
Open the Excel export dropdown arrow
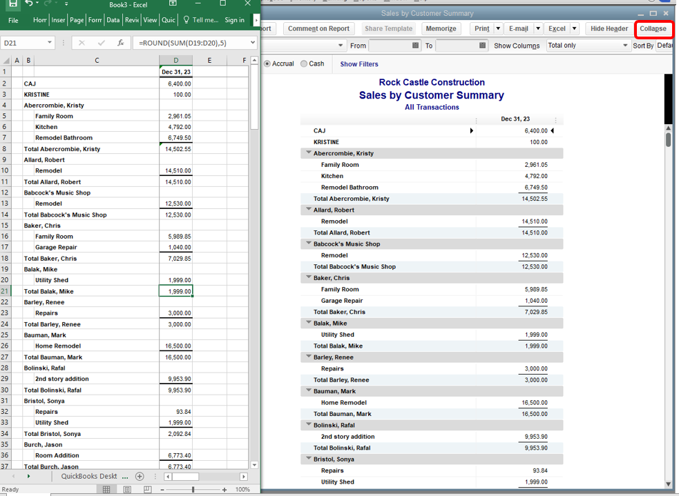pos(574,29)
